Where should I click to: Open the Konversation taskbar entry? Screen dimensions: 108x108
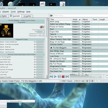tap(21, 101)
